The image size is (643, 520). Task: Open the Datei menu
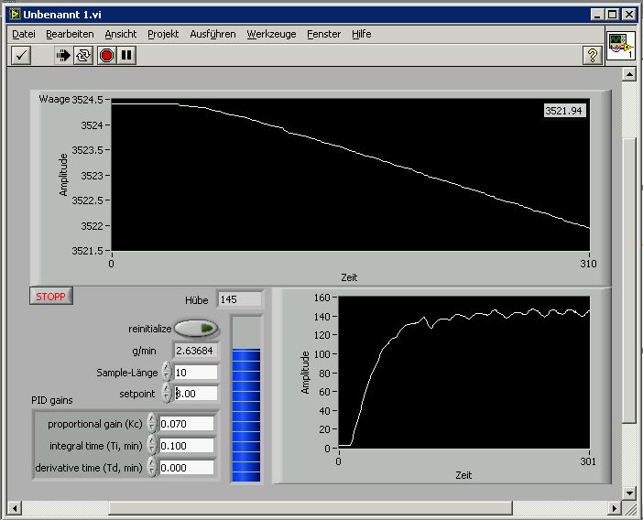(x=24, y=34)
